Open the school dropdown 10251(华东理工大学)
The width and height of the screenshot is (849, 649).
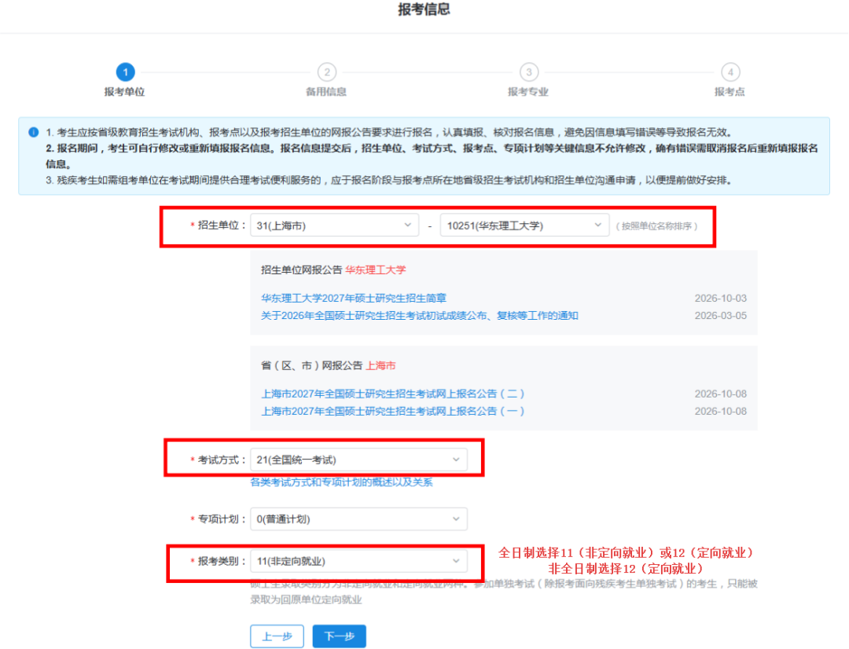524,225
